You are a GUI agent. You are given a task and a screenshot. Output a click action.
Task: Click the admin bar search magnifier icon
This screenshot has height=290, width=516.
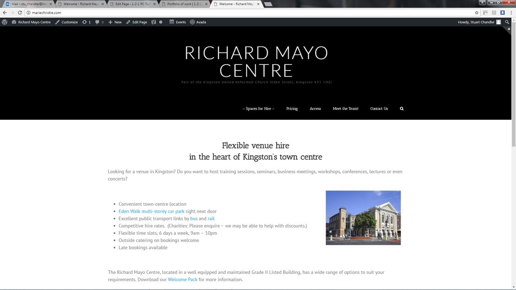pos(507,22)
